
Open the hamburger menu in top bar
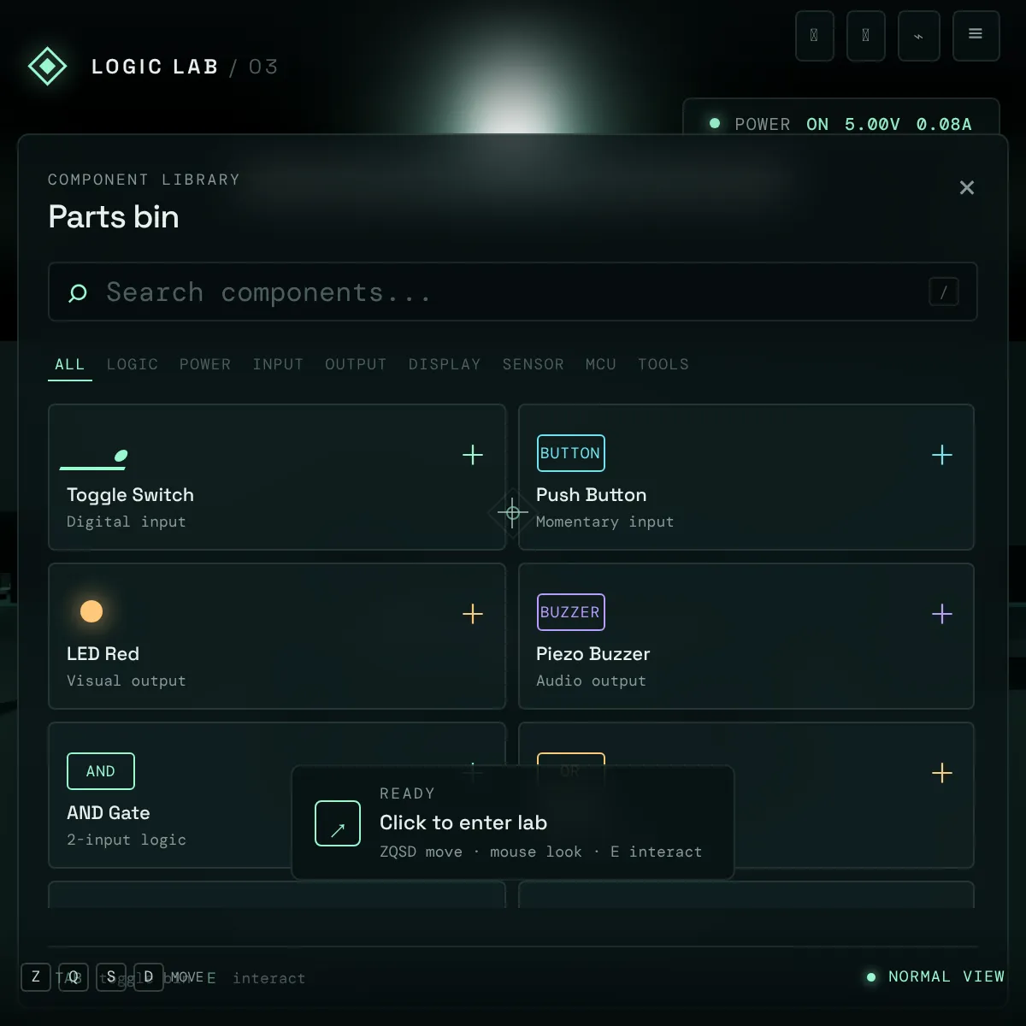tap(976, 36)
